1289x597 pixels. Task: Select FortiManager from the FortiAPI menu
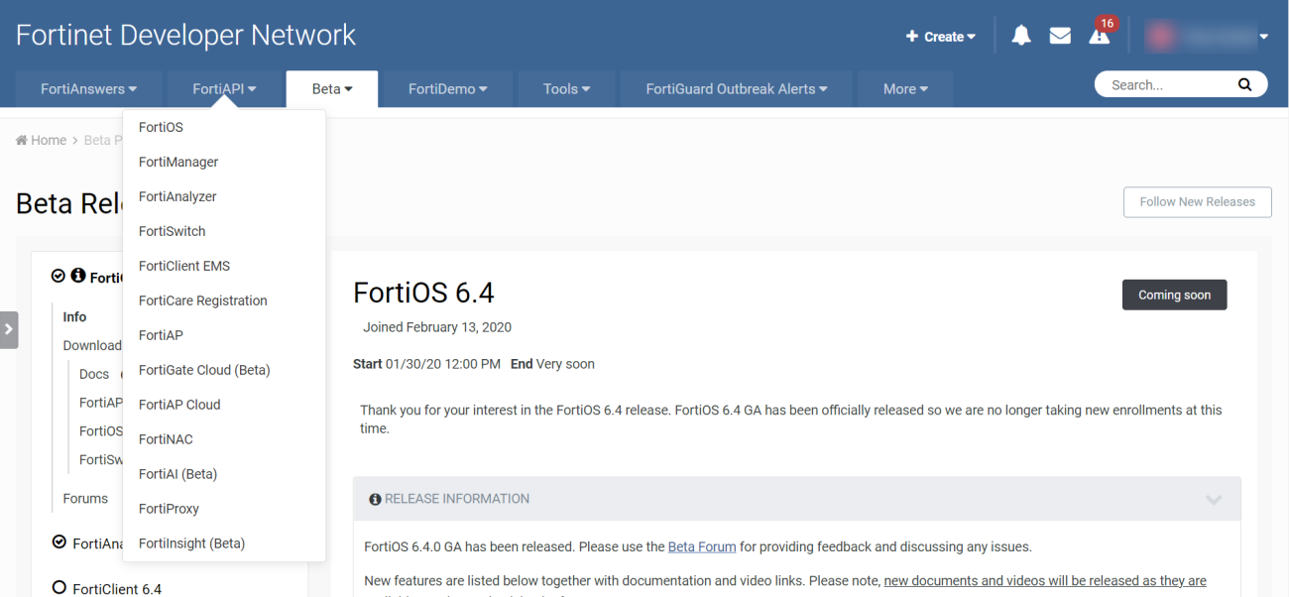[x=177, y=162]
